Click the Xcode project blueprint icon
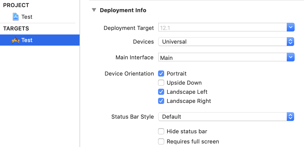 click(16, 17)
